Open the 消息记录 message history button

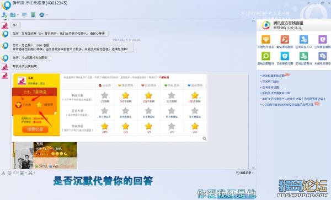coord(244,173)
